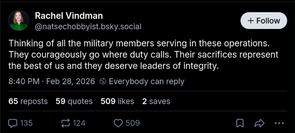Follow Rachel Vindman
The height and width of the screenshot is (133, 295).
click(264, 21)
